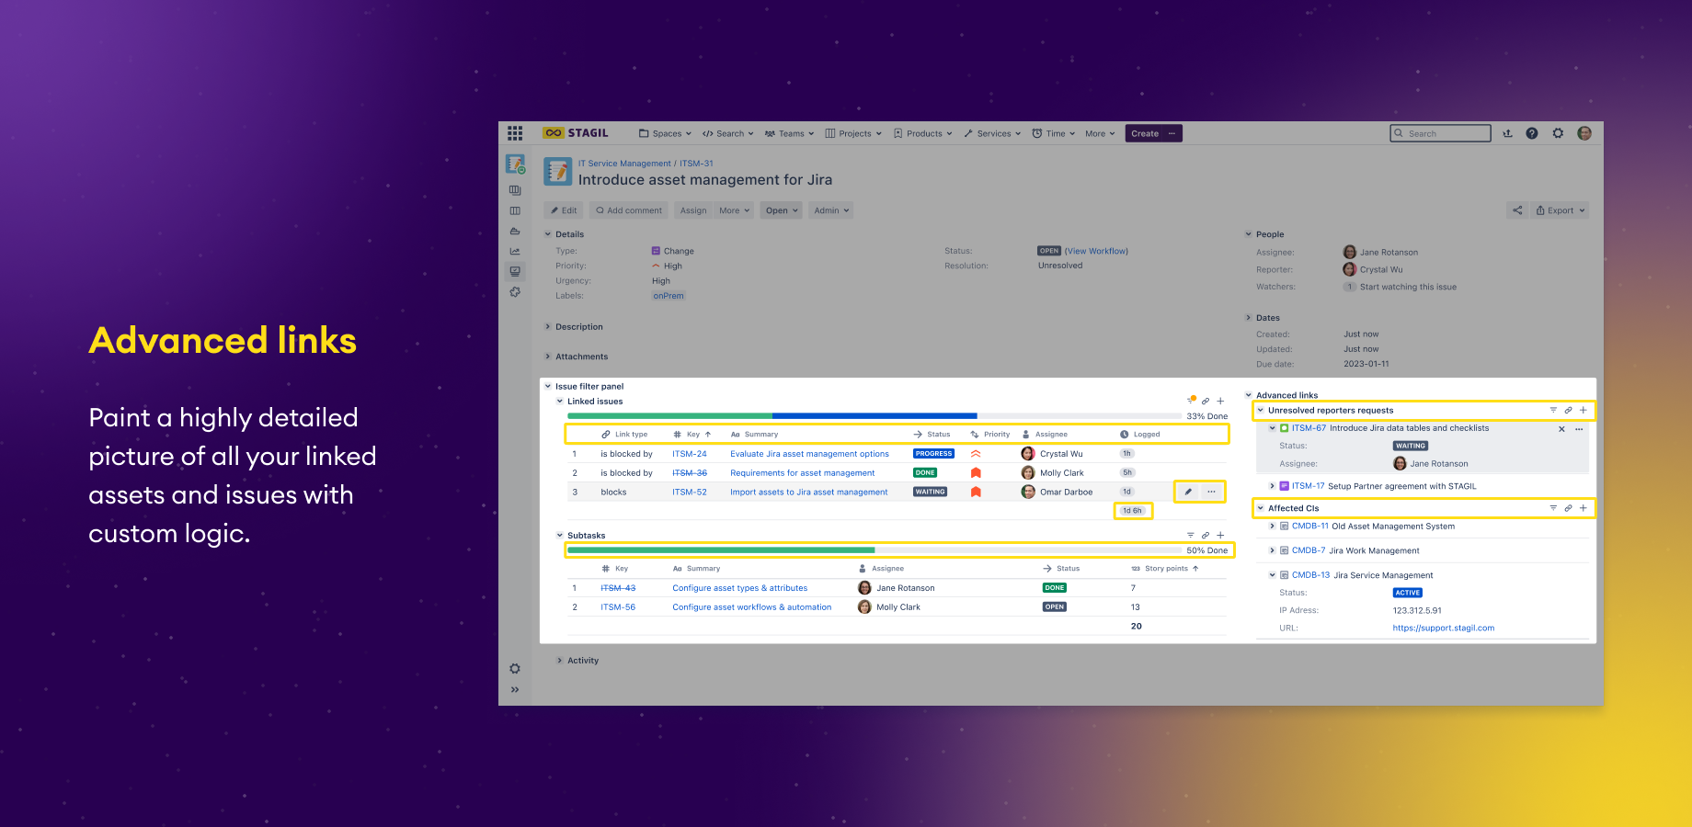Viewport: 1692px width, 827px height.
Task: Expand the ITSM-17 Setup Partner agreement entry
Action: point(1272,486)
